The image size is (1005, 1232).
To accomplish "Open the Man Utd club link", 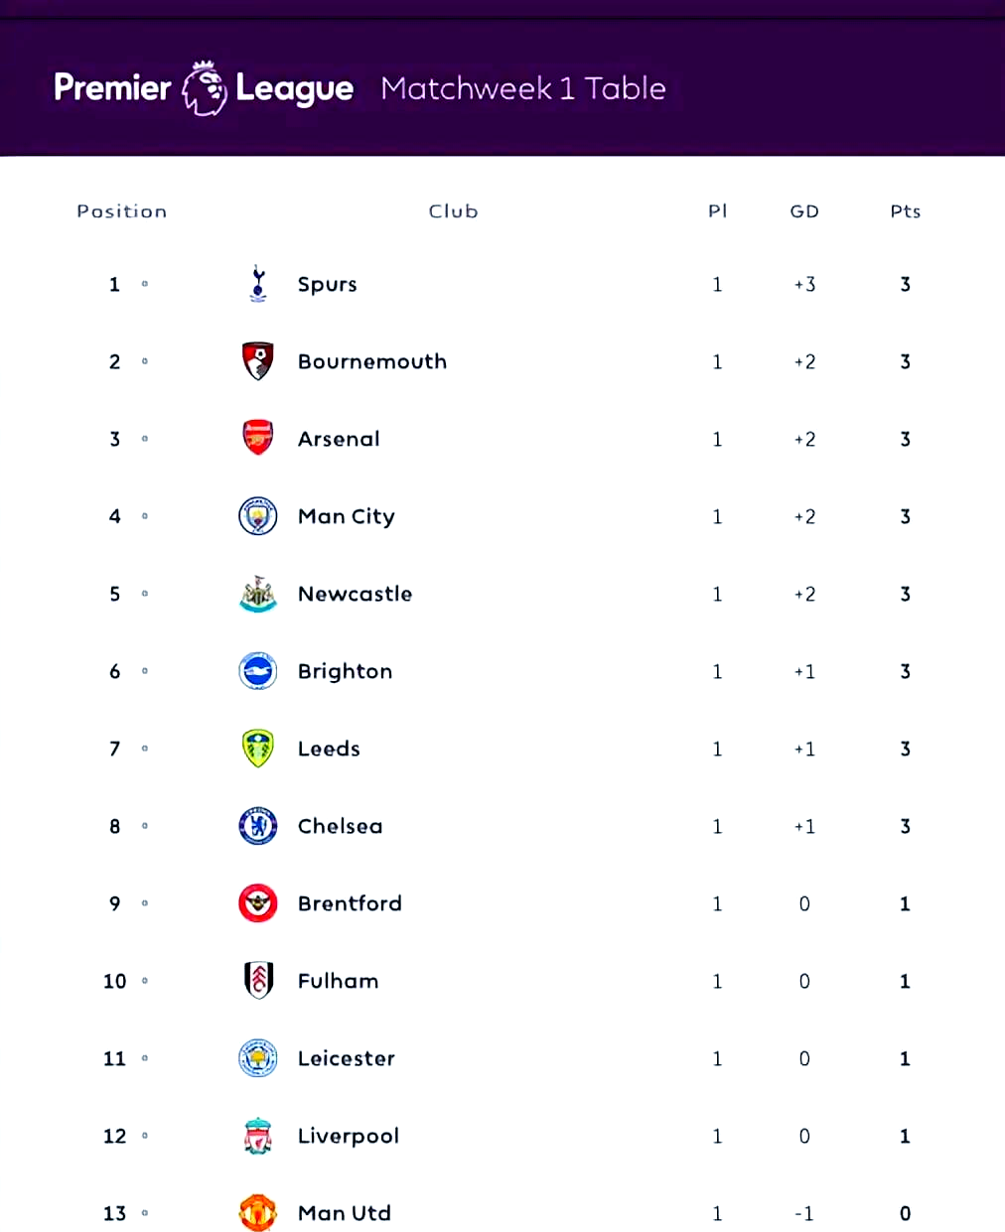I will point(345,1213).
